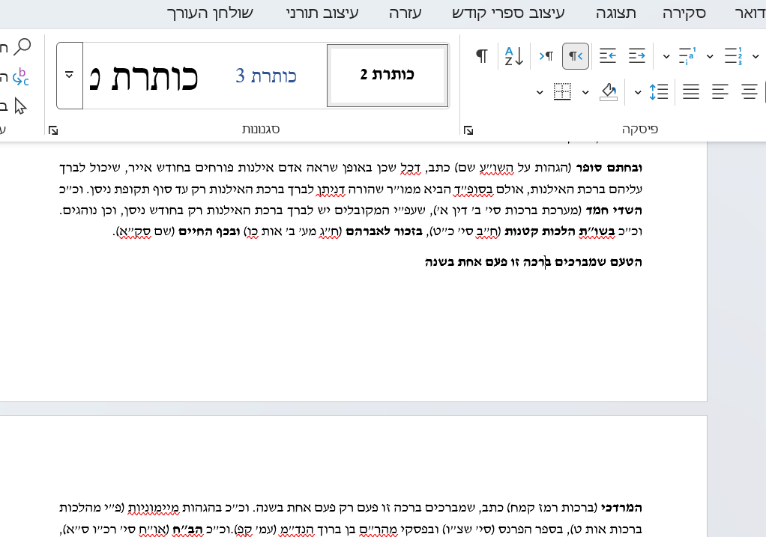Click the borders grid icon
The image size is (766, 537).
point(562,91)
